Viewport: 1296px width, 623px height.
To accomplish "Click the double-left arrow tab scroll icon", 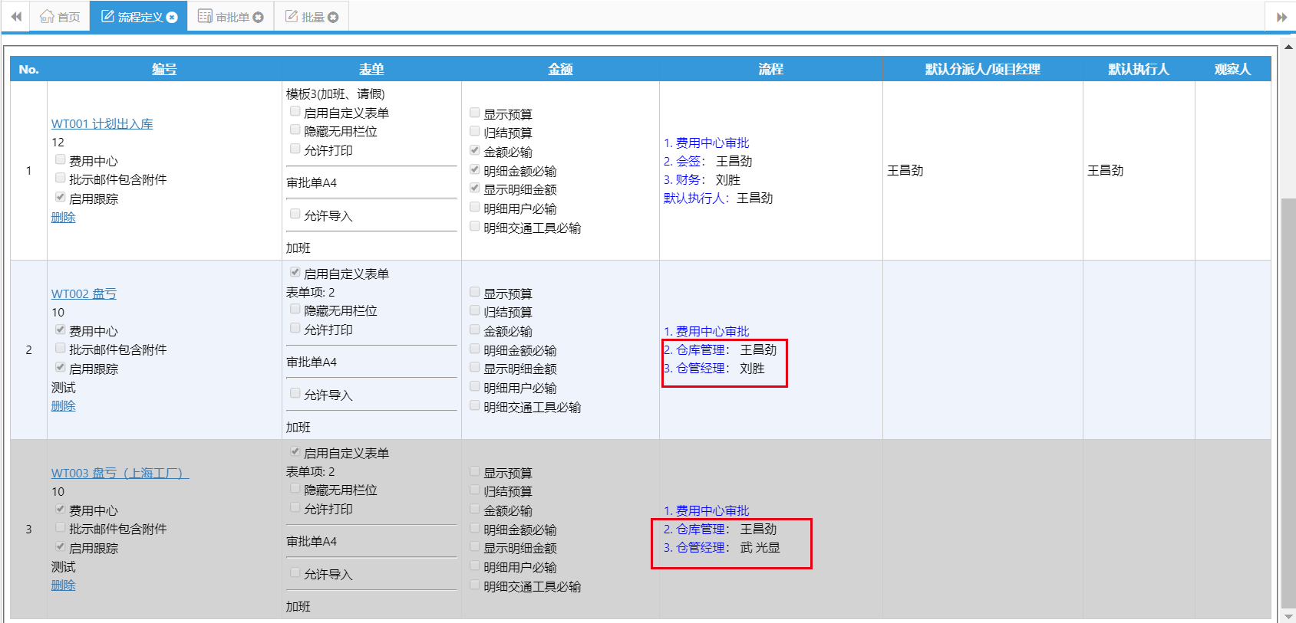I will pos(15,16).
